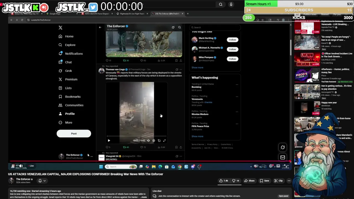Screen dimensions: 354x199
Task: Click Show more under What's happening
Action: pyautogui.click(x=197, y=136)
